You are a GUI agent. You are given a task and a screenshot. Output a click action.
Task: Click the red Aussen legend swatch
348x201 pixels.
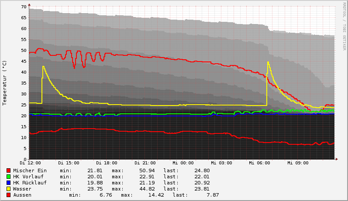coord(8,195)
